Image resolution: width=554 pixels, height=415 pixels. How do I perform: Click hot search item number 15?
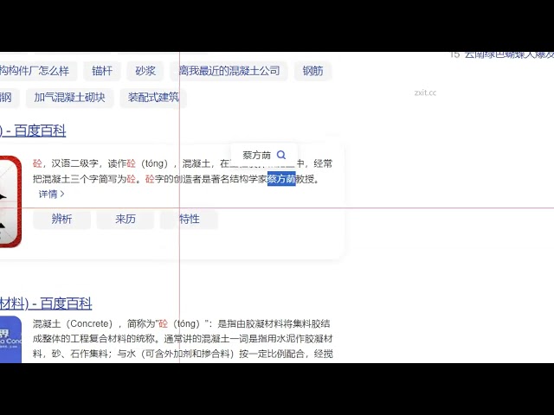tap(502, 54)
